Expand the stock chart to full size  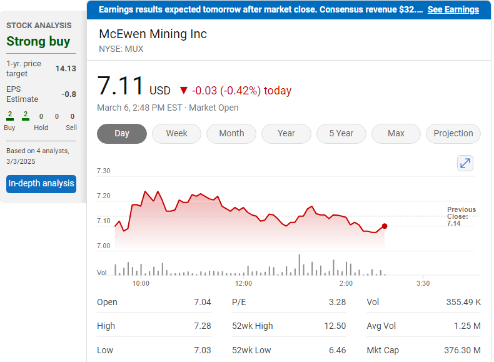click(465, 163)
